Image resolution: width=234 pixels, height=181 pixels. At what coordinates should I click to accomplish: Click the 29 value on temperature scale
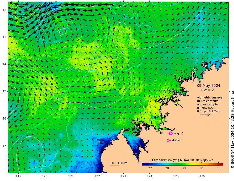[x=184, y=168]
